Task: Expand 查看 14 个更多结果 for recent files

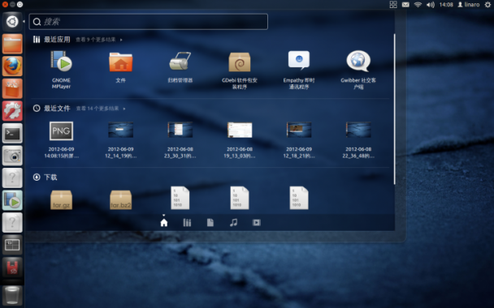Action: pos(101,109)
